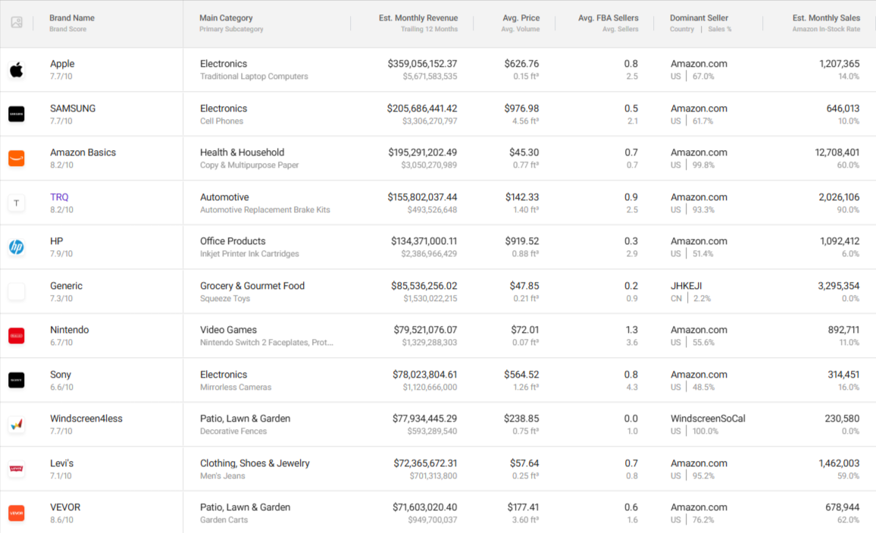Click the Main Category column header

[x=226, y=18]
